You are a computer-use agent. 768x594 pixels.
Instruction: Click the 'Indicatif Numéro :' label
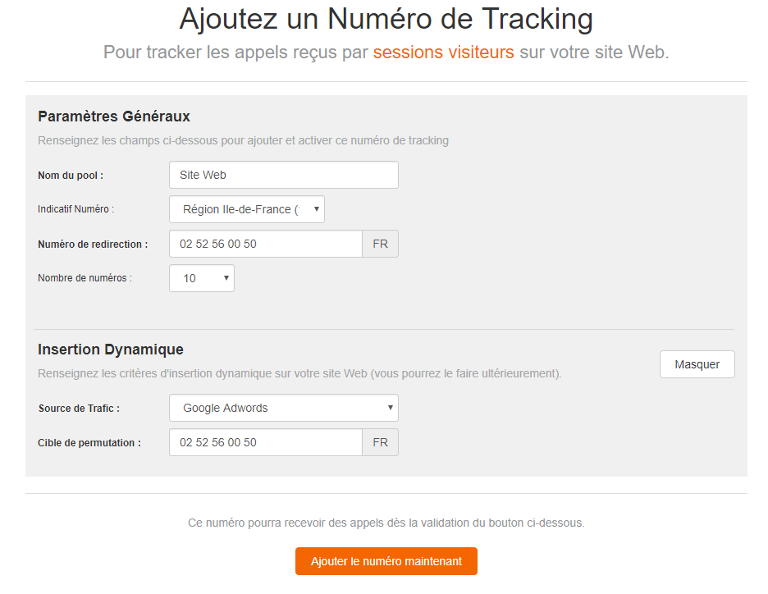(x=76, y=209)
